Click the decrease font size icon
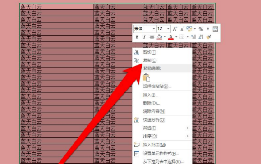 182,29
